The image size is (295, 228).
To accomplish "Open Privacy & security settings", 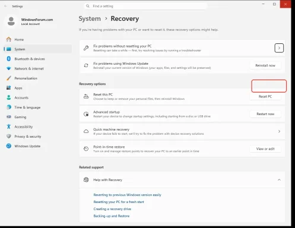I will click(38, 137).
